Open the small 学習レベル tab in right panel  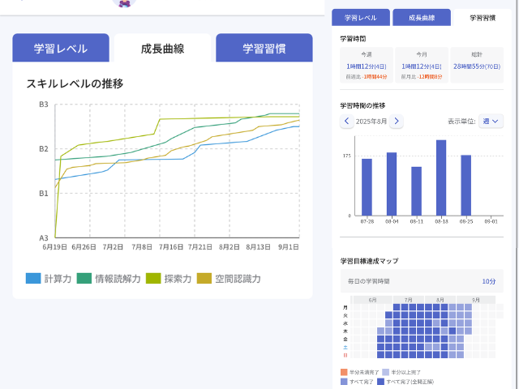tap(360, 18)
